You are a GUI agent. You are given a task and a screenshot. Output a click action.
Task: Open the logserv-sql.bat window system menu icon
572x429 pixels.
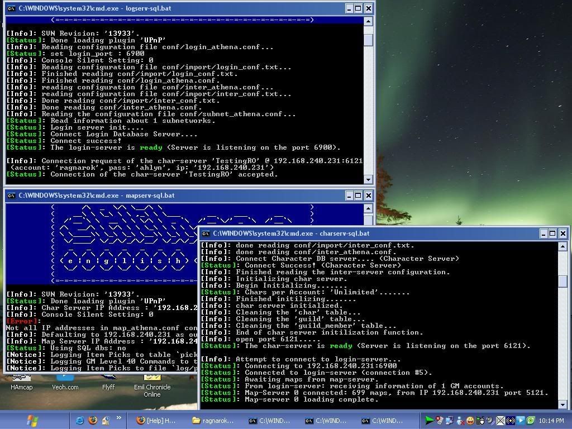(11, 8)
